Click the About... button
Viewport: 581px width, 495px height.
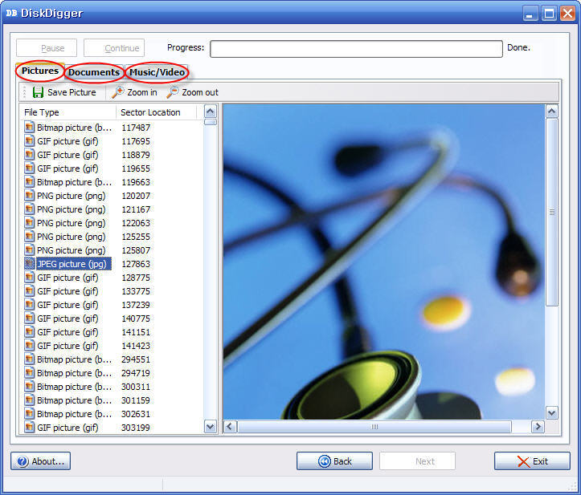(x=41, y=461)
